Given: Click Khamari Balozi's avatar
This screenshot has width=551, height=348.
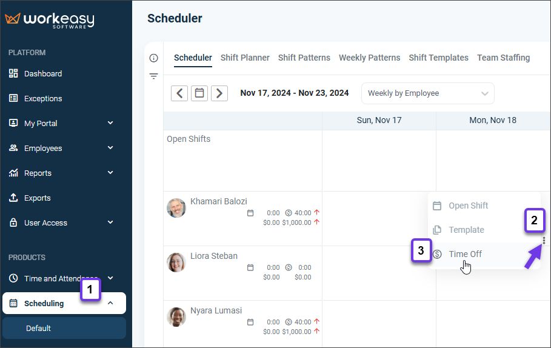Looking at the screenshot, I should [176, 207].
